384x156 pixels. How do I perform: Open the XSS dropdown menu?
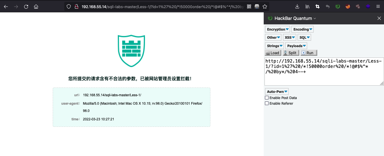[290, 37]
